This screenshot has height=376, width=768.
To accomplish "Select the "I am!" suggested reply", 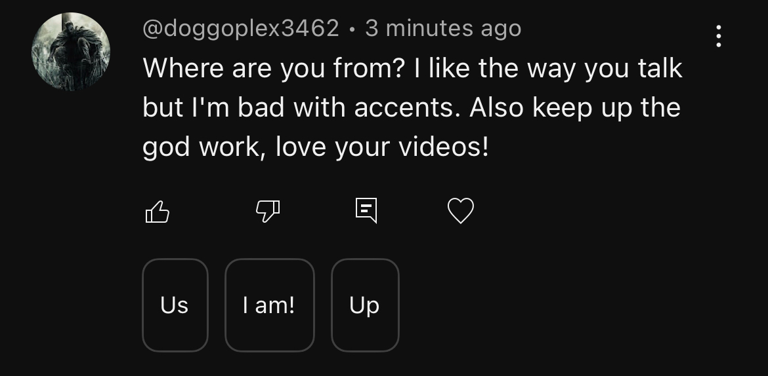I will (269, 305).
